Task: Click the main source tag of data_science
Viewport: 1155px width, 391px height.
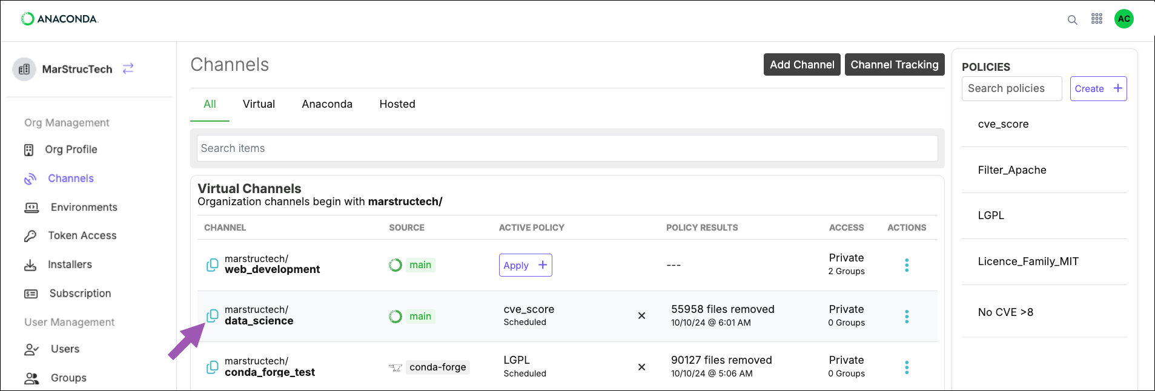Action: click(x=420, y=317)
